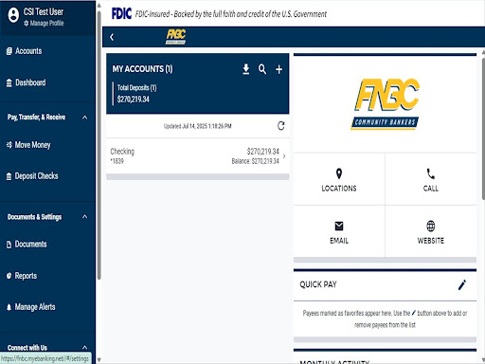The width and height of the screenshot is (485, 364).
Task: Open Reports in the sidebar
Action: (26, 276)
